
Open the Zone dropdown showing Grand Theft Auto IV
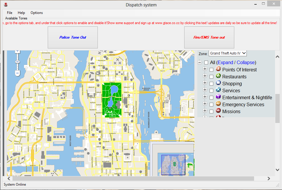(228, 53)
